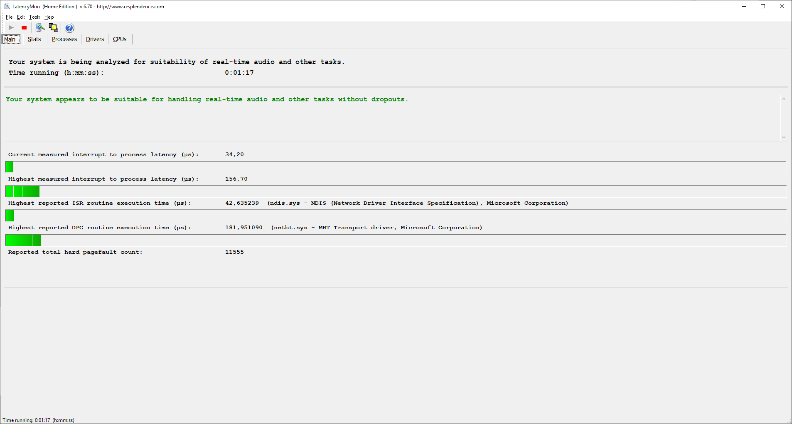The width and height of the screenshot is (792, 424).
Task: Select the current latency value 34,20
Action: point(234,154)
